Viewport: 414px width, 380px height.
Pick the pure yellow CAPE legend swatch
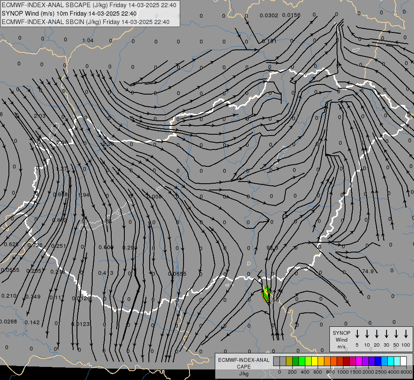[x=315, y=361]
